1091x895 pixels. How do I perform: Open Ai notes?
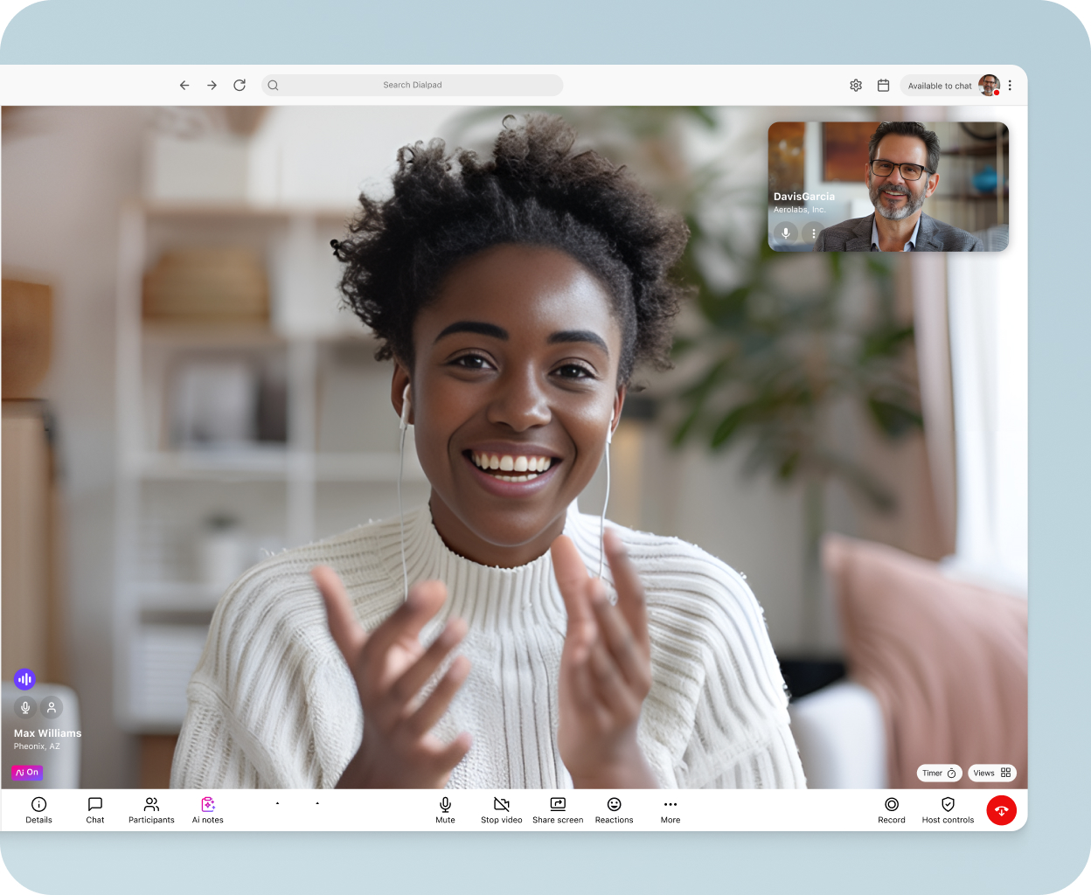(208, 810)
